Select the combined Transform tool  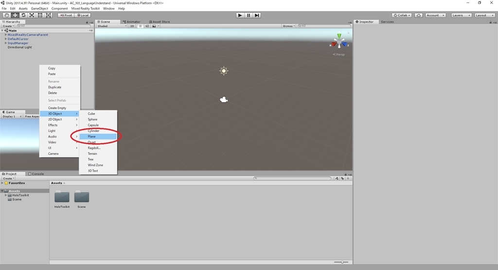(x=48, y=15)
